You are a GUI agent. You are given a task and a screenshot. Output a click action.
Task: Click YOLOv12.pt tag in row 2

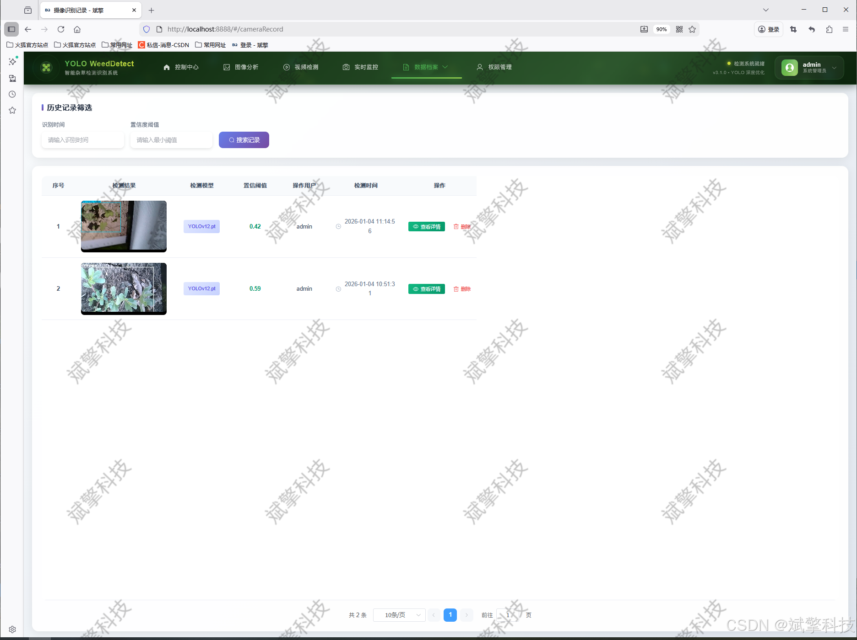point(201,288)
